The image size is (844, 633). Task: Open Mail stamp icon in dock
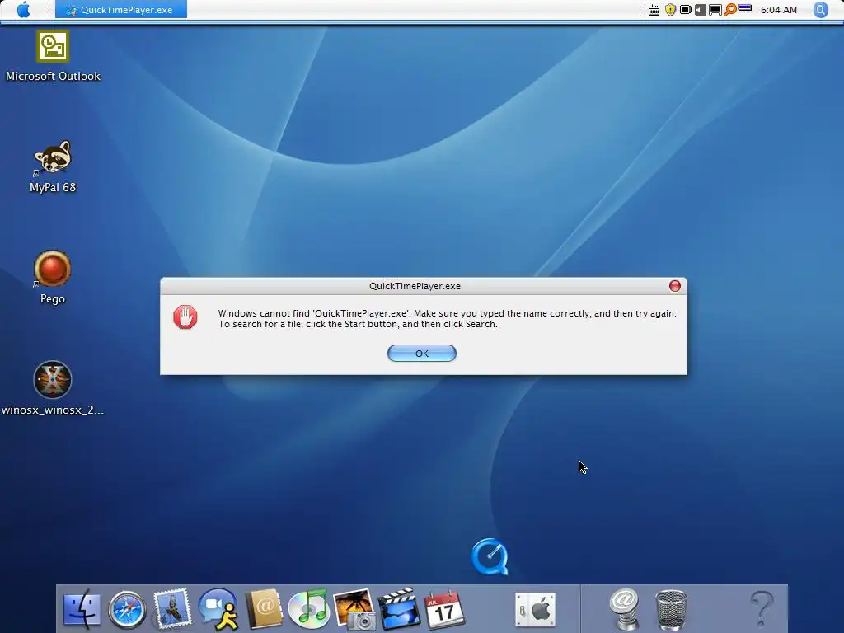172,609
